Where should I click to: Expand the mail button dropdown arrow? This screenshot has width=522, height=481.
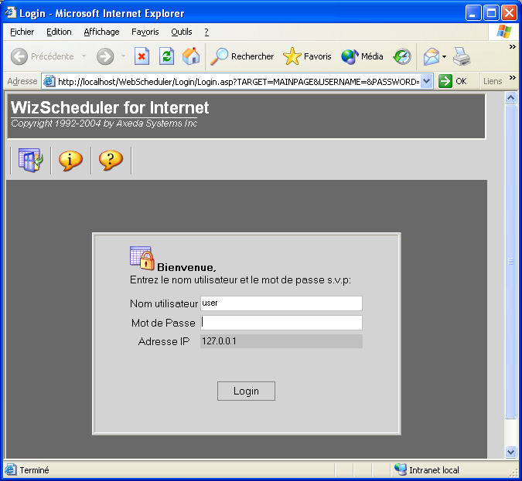click(444, 56)
